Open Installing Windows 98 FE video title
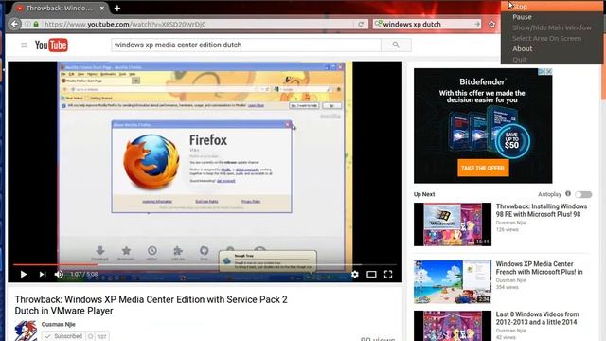606x341 pixels. point(542,210)
